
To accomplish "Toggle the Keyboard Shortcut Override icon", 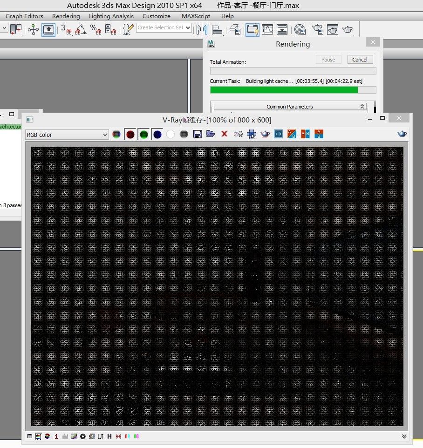I will coord(48,29).
